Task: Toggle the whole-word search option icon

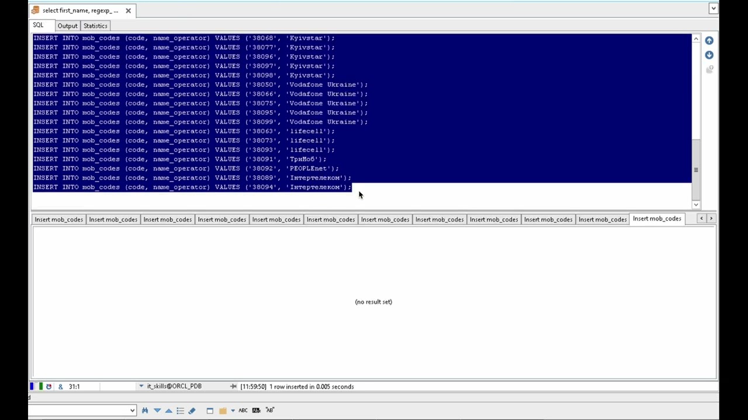Action: click(x=256, y=410)
